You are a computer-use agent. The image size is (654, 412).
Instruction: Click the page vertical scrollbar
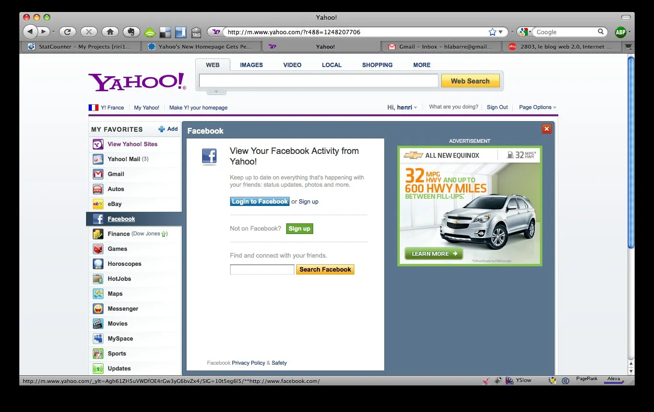coord(630,152)
